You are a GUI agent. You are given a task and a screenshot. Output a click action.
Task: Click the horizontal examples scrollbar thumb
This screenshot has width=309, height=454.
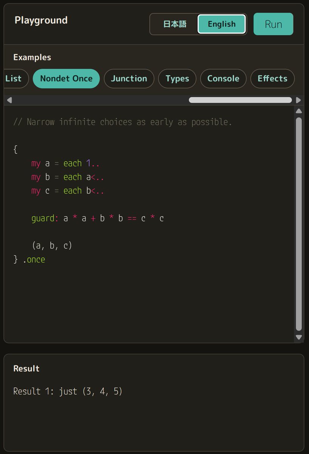240,100
